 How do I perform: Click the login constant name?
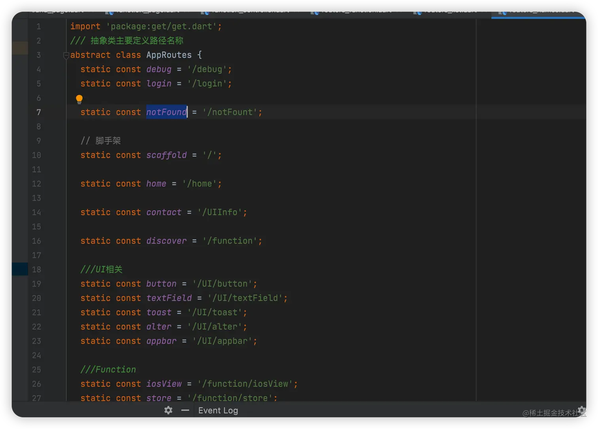tap(159, 83)
